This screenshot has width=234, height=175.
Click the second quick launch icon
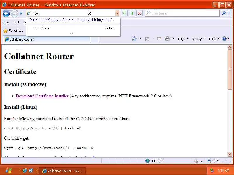(31, 171)
